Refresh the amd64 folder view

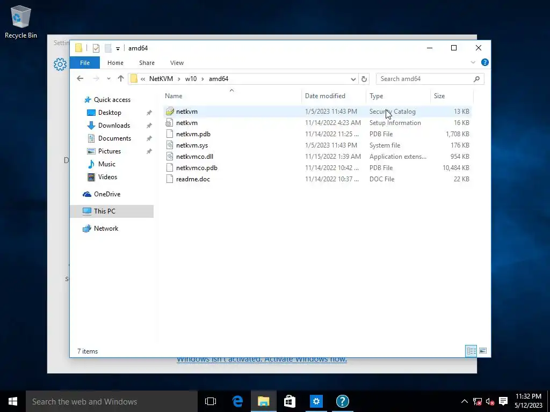pos(364,79)
